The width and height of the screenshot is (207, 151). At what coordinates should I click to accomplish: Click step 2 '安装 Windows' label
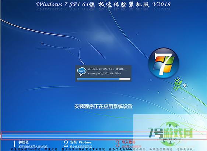click(x=81, y=142)
